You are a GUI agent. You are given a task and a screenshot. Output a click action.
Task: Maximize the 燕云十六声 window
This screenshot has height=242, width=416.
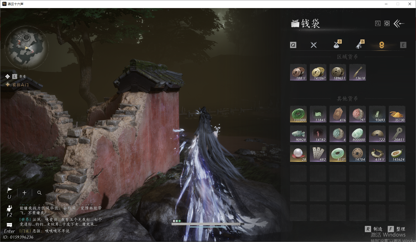coord(398,4)
